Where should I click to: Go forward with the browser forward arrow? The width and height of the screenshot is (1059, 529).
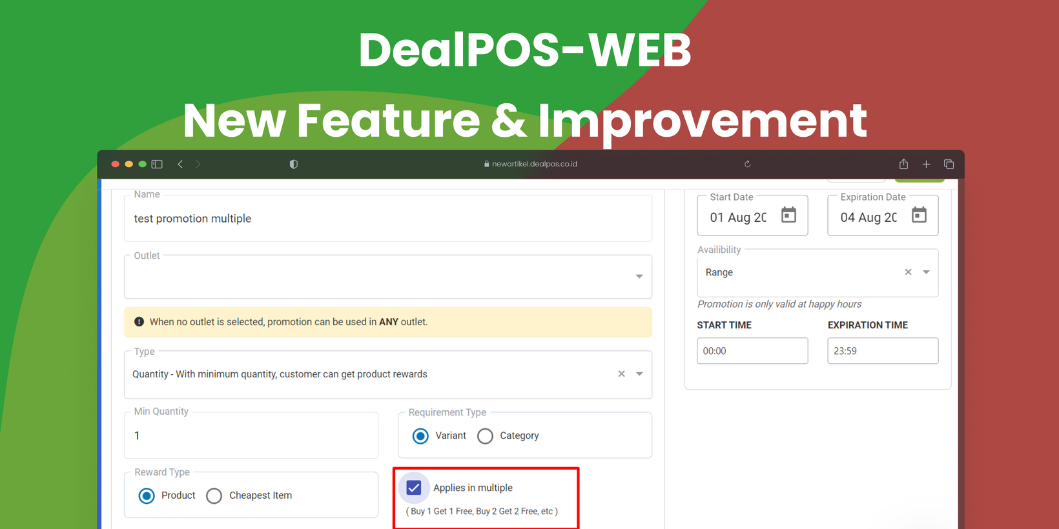coord(198,165)
